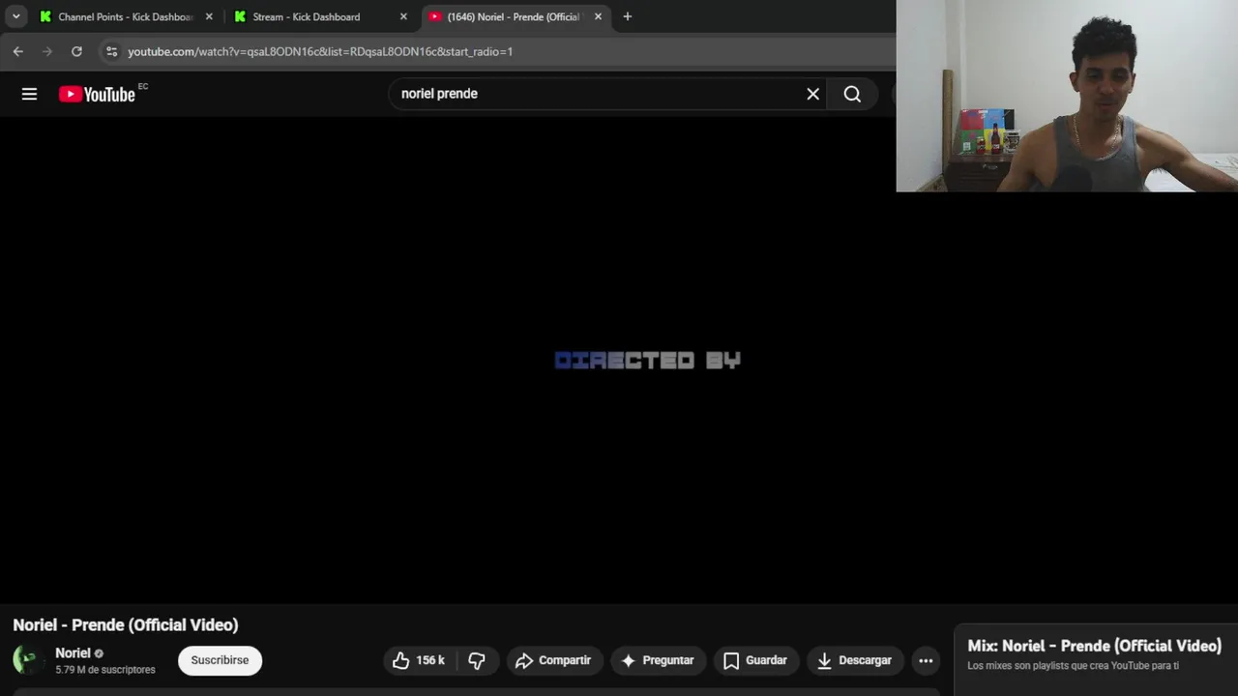Open YouTube hamburger guide menu
Screen dimensions: 1238x696
29,94
